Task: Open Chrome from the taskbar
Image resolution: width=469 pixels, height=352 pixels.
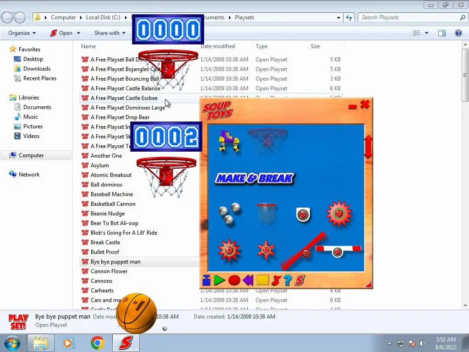Action: pyautogui.click(x=97, y=343)
